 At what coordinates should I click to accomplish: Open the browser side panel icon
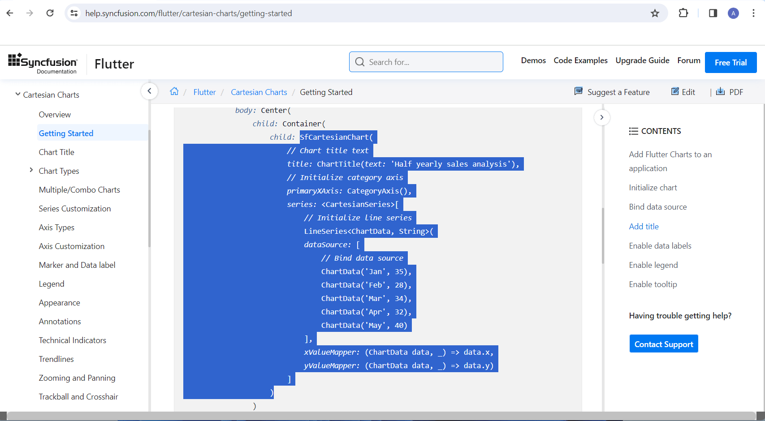click(713, 13)
